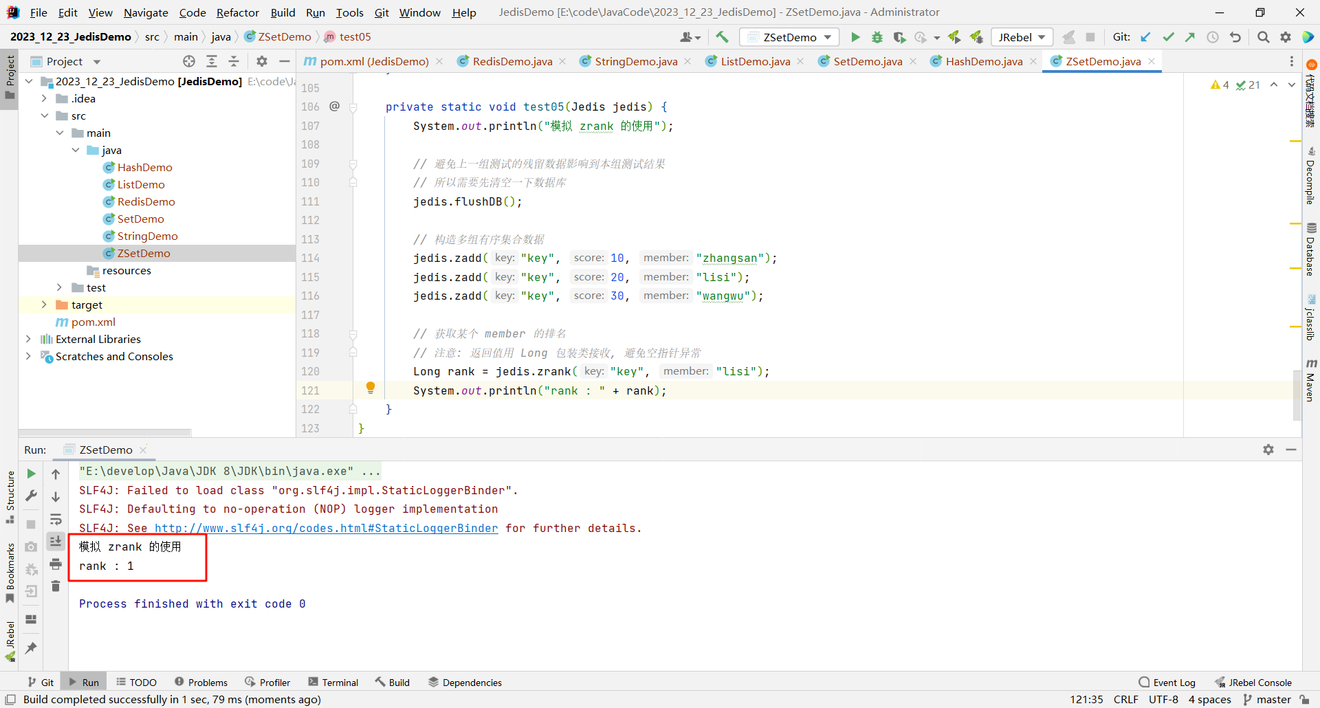Push commits with the green arrow icon
Screen dimensions: 1320x708
pos(1190,37)
